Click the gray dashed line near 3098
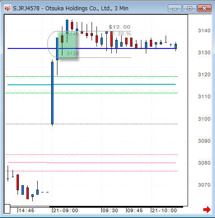Image resolution: width=215 pixels, height=218 pixels. (x=92, y=124)
